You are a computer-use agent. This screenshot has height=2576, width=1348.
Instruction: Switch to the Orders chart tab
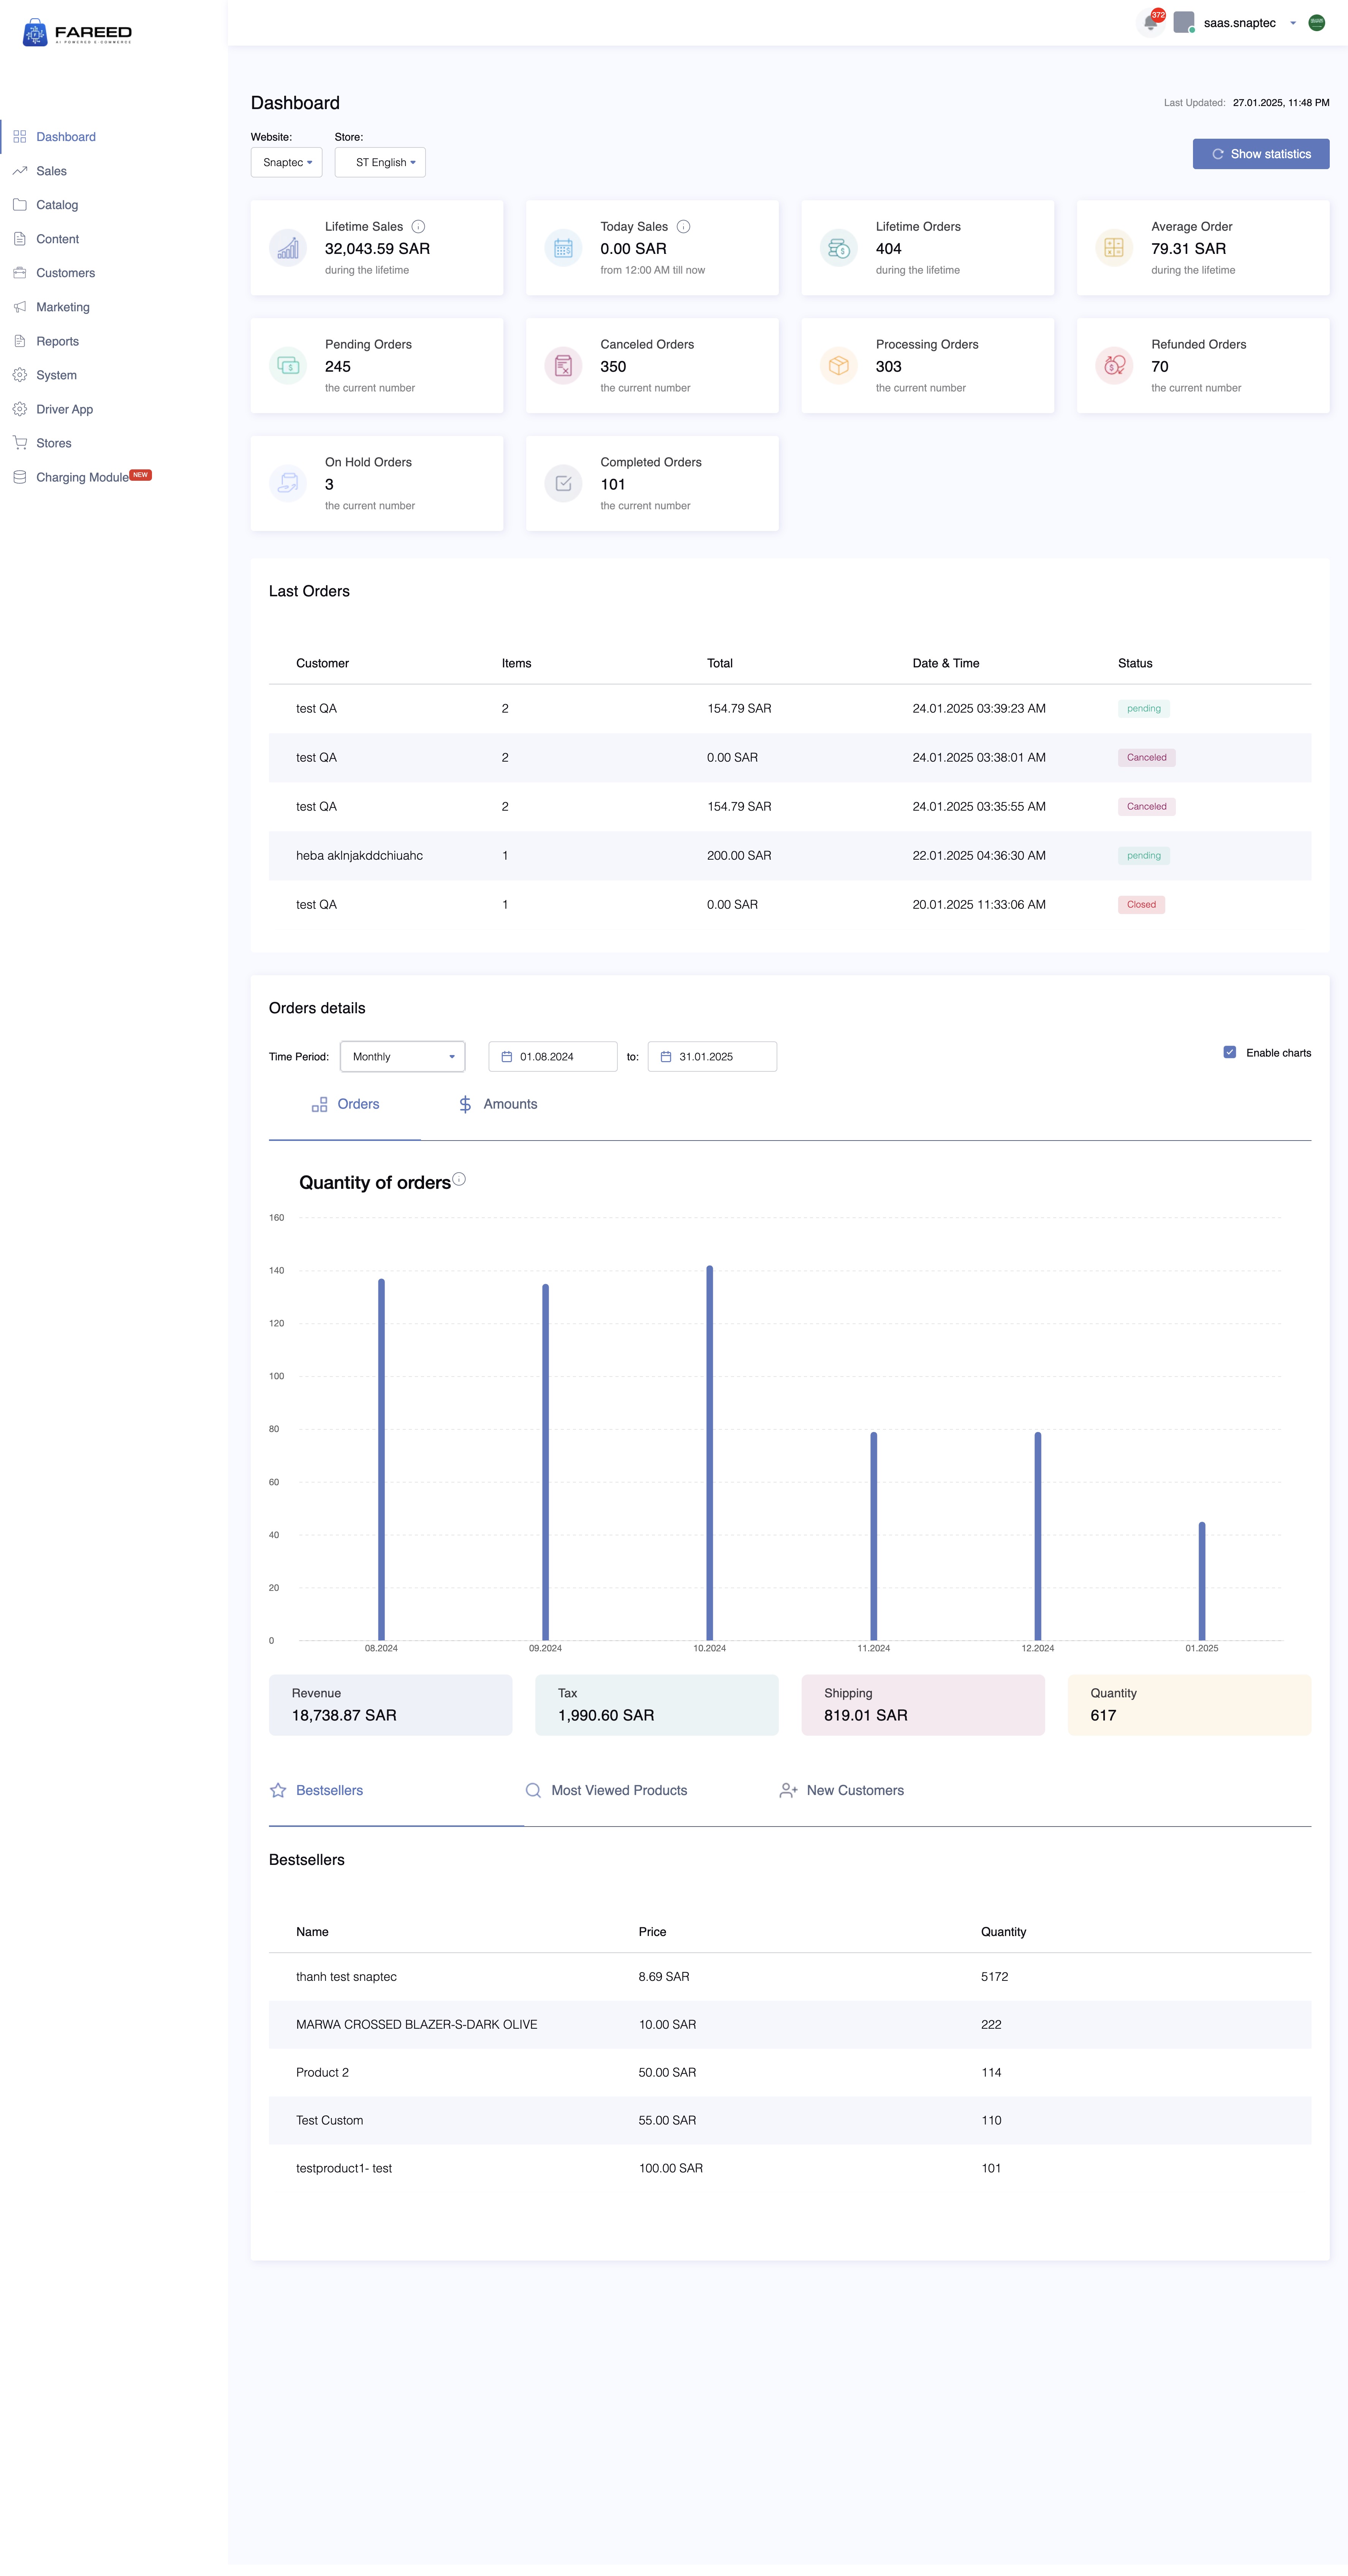tap(345, 1105)
